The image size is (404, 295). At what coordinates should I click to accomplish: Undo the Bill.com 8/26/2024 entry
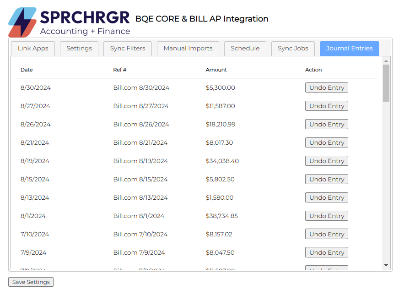(326, 124)
